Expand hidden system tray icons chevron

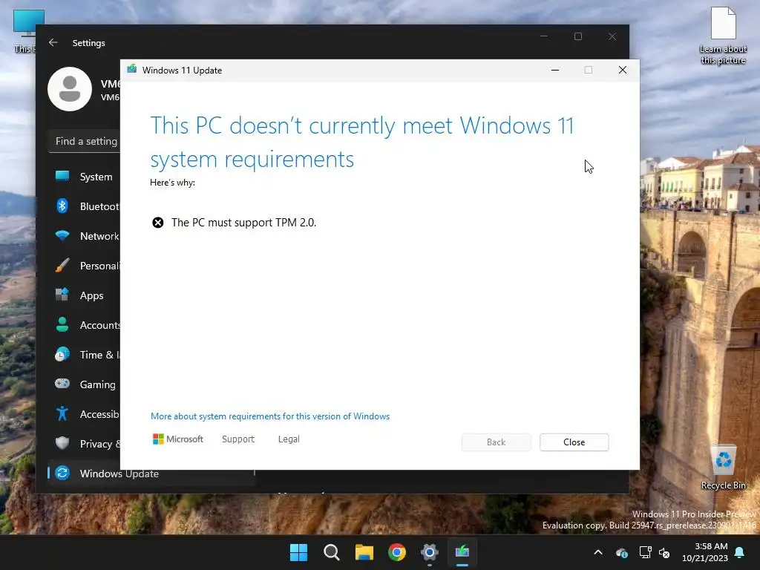(598, 552)
